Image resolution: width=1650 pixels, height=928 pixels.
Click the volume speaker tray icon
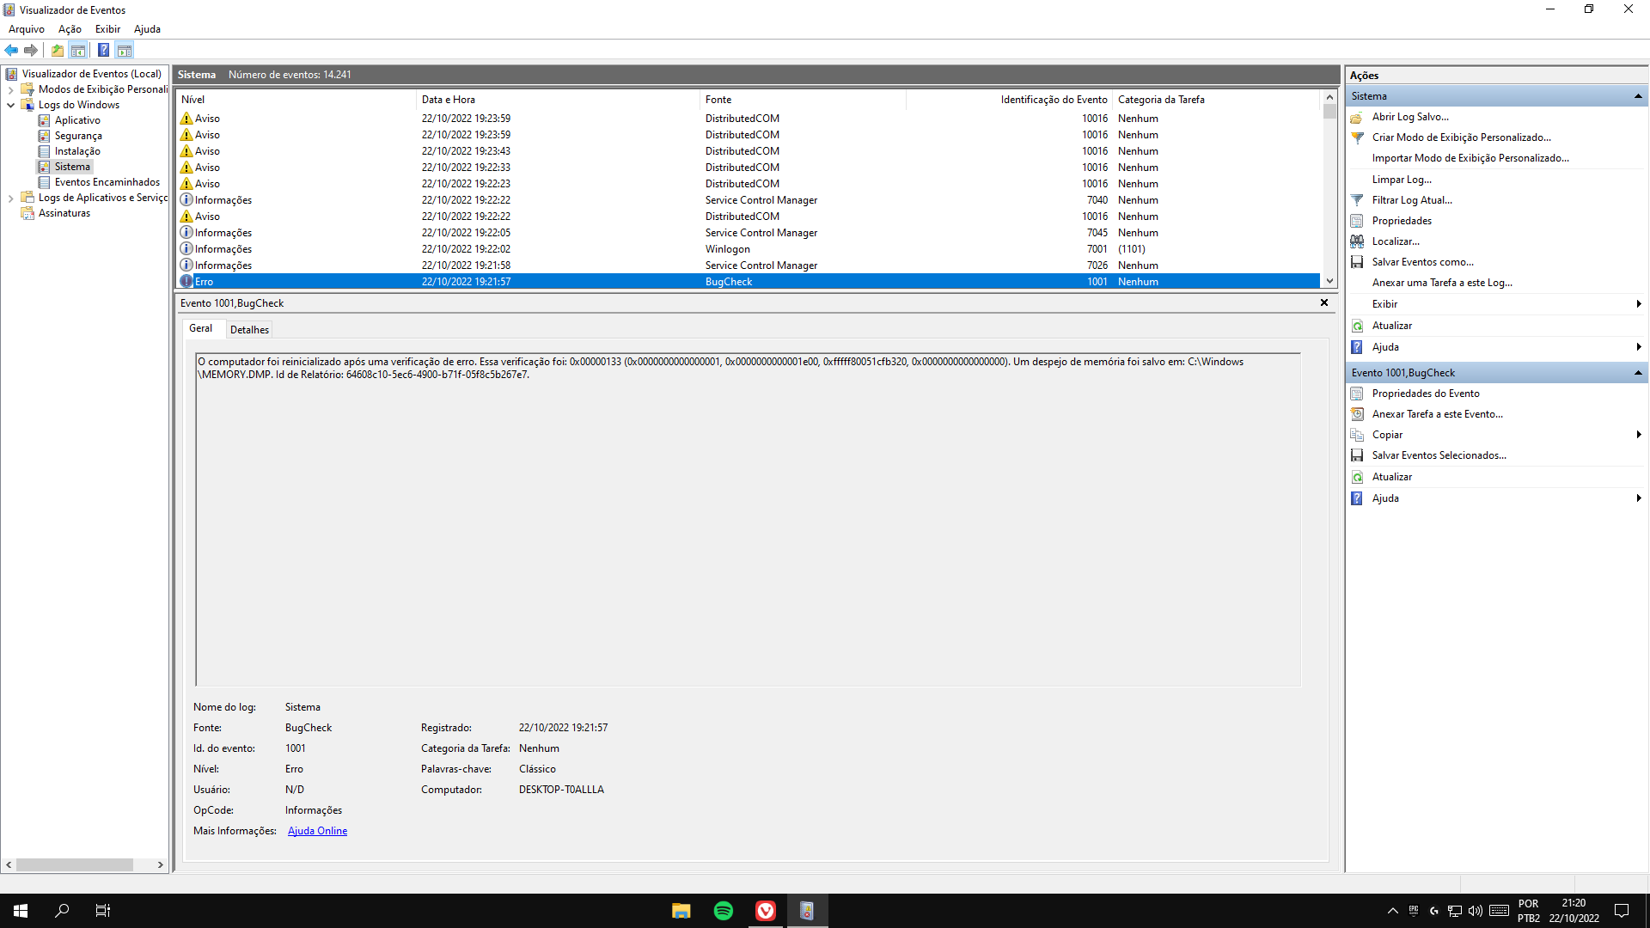(1476, 911)
